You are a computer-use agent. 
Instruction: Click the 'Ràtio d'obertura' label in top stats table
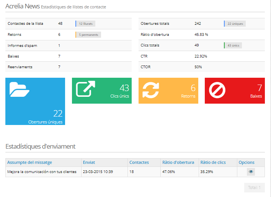click(x=155, y=35)
